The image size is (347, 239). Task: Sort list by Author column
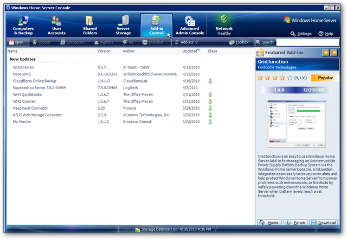[128, 51]
